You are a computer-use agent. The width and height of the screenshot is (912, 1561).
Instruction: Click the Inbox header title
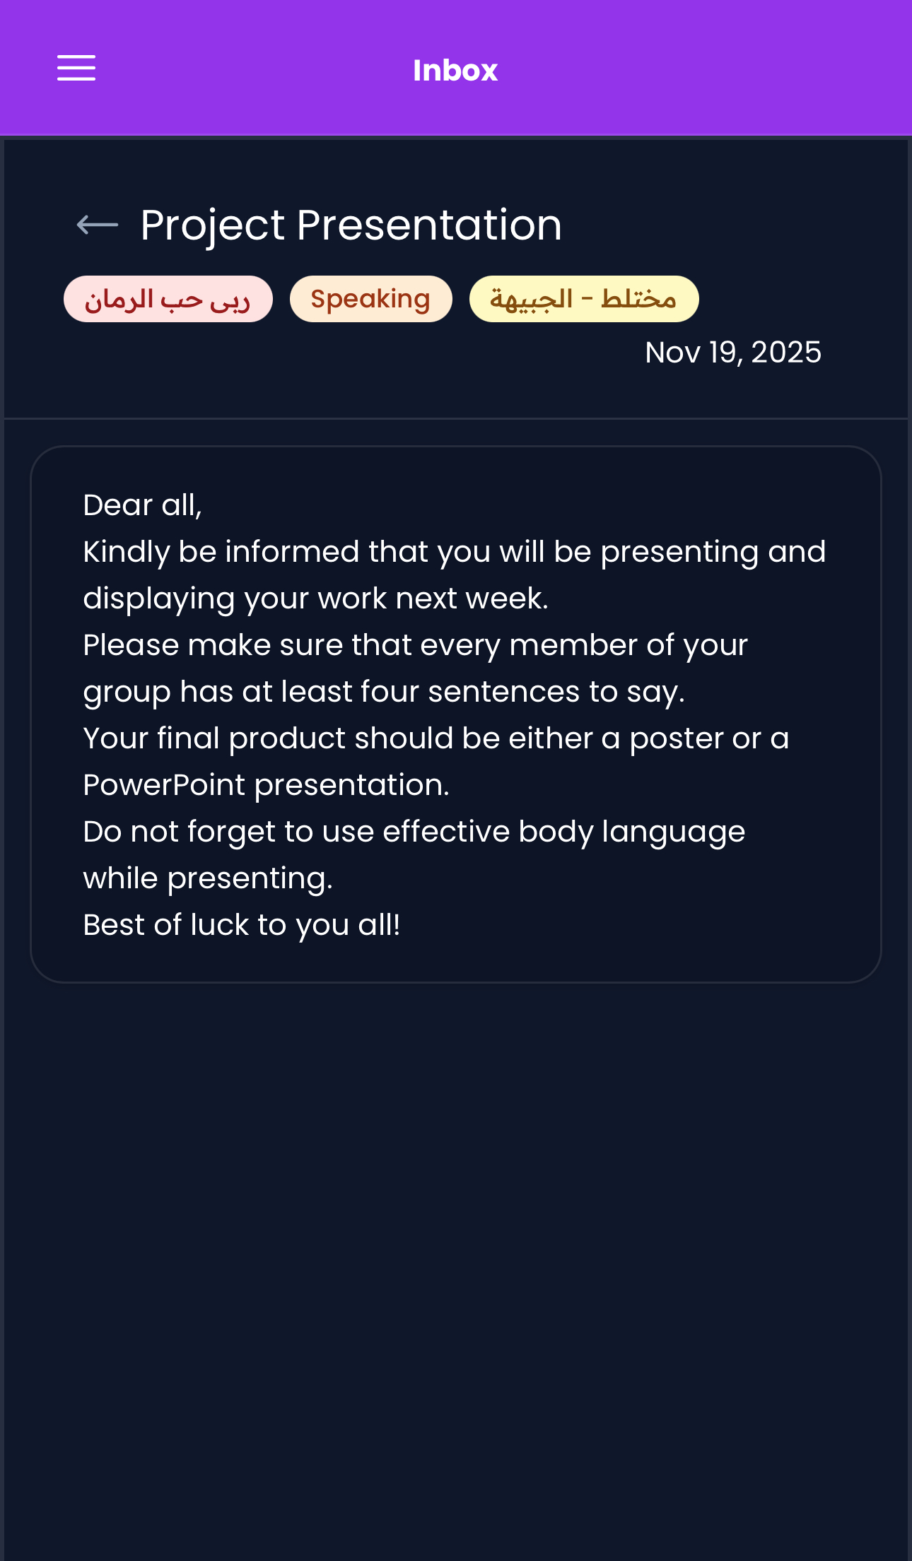[x=455, y=71]
